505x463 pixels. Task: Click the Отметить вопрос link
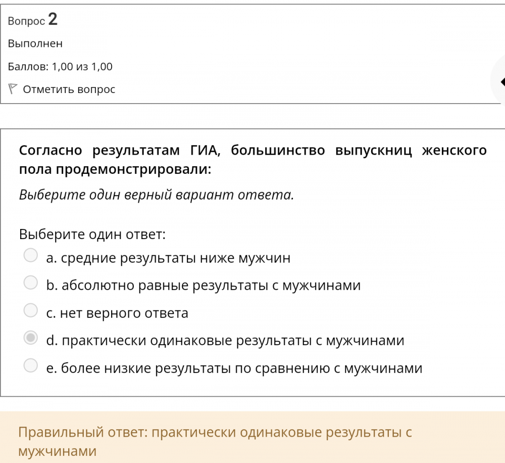69,89
